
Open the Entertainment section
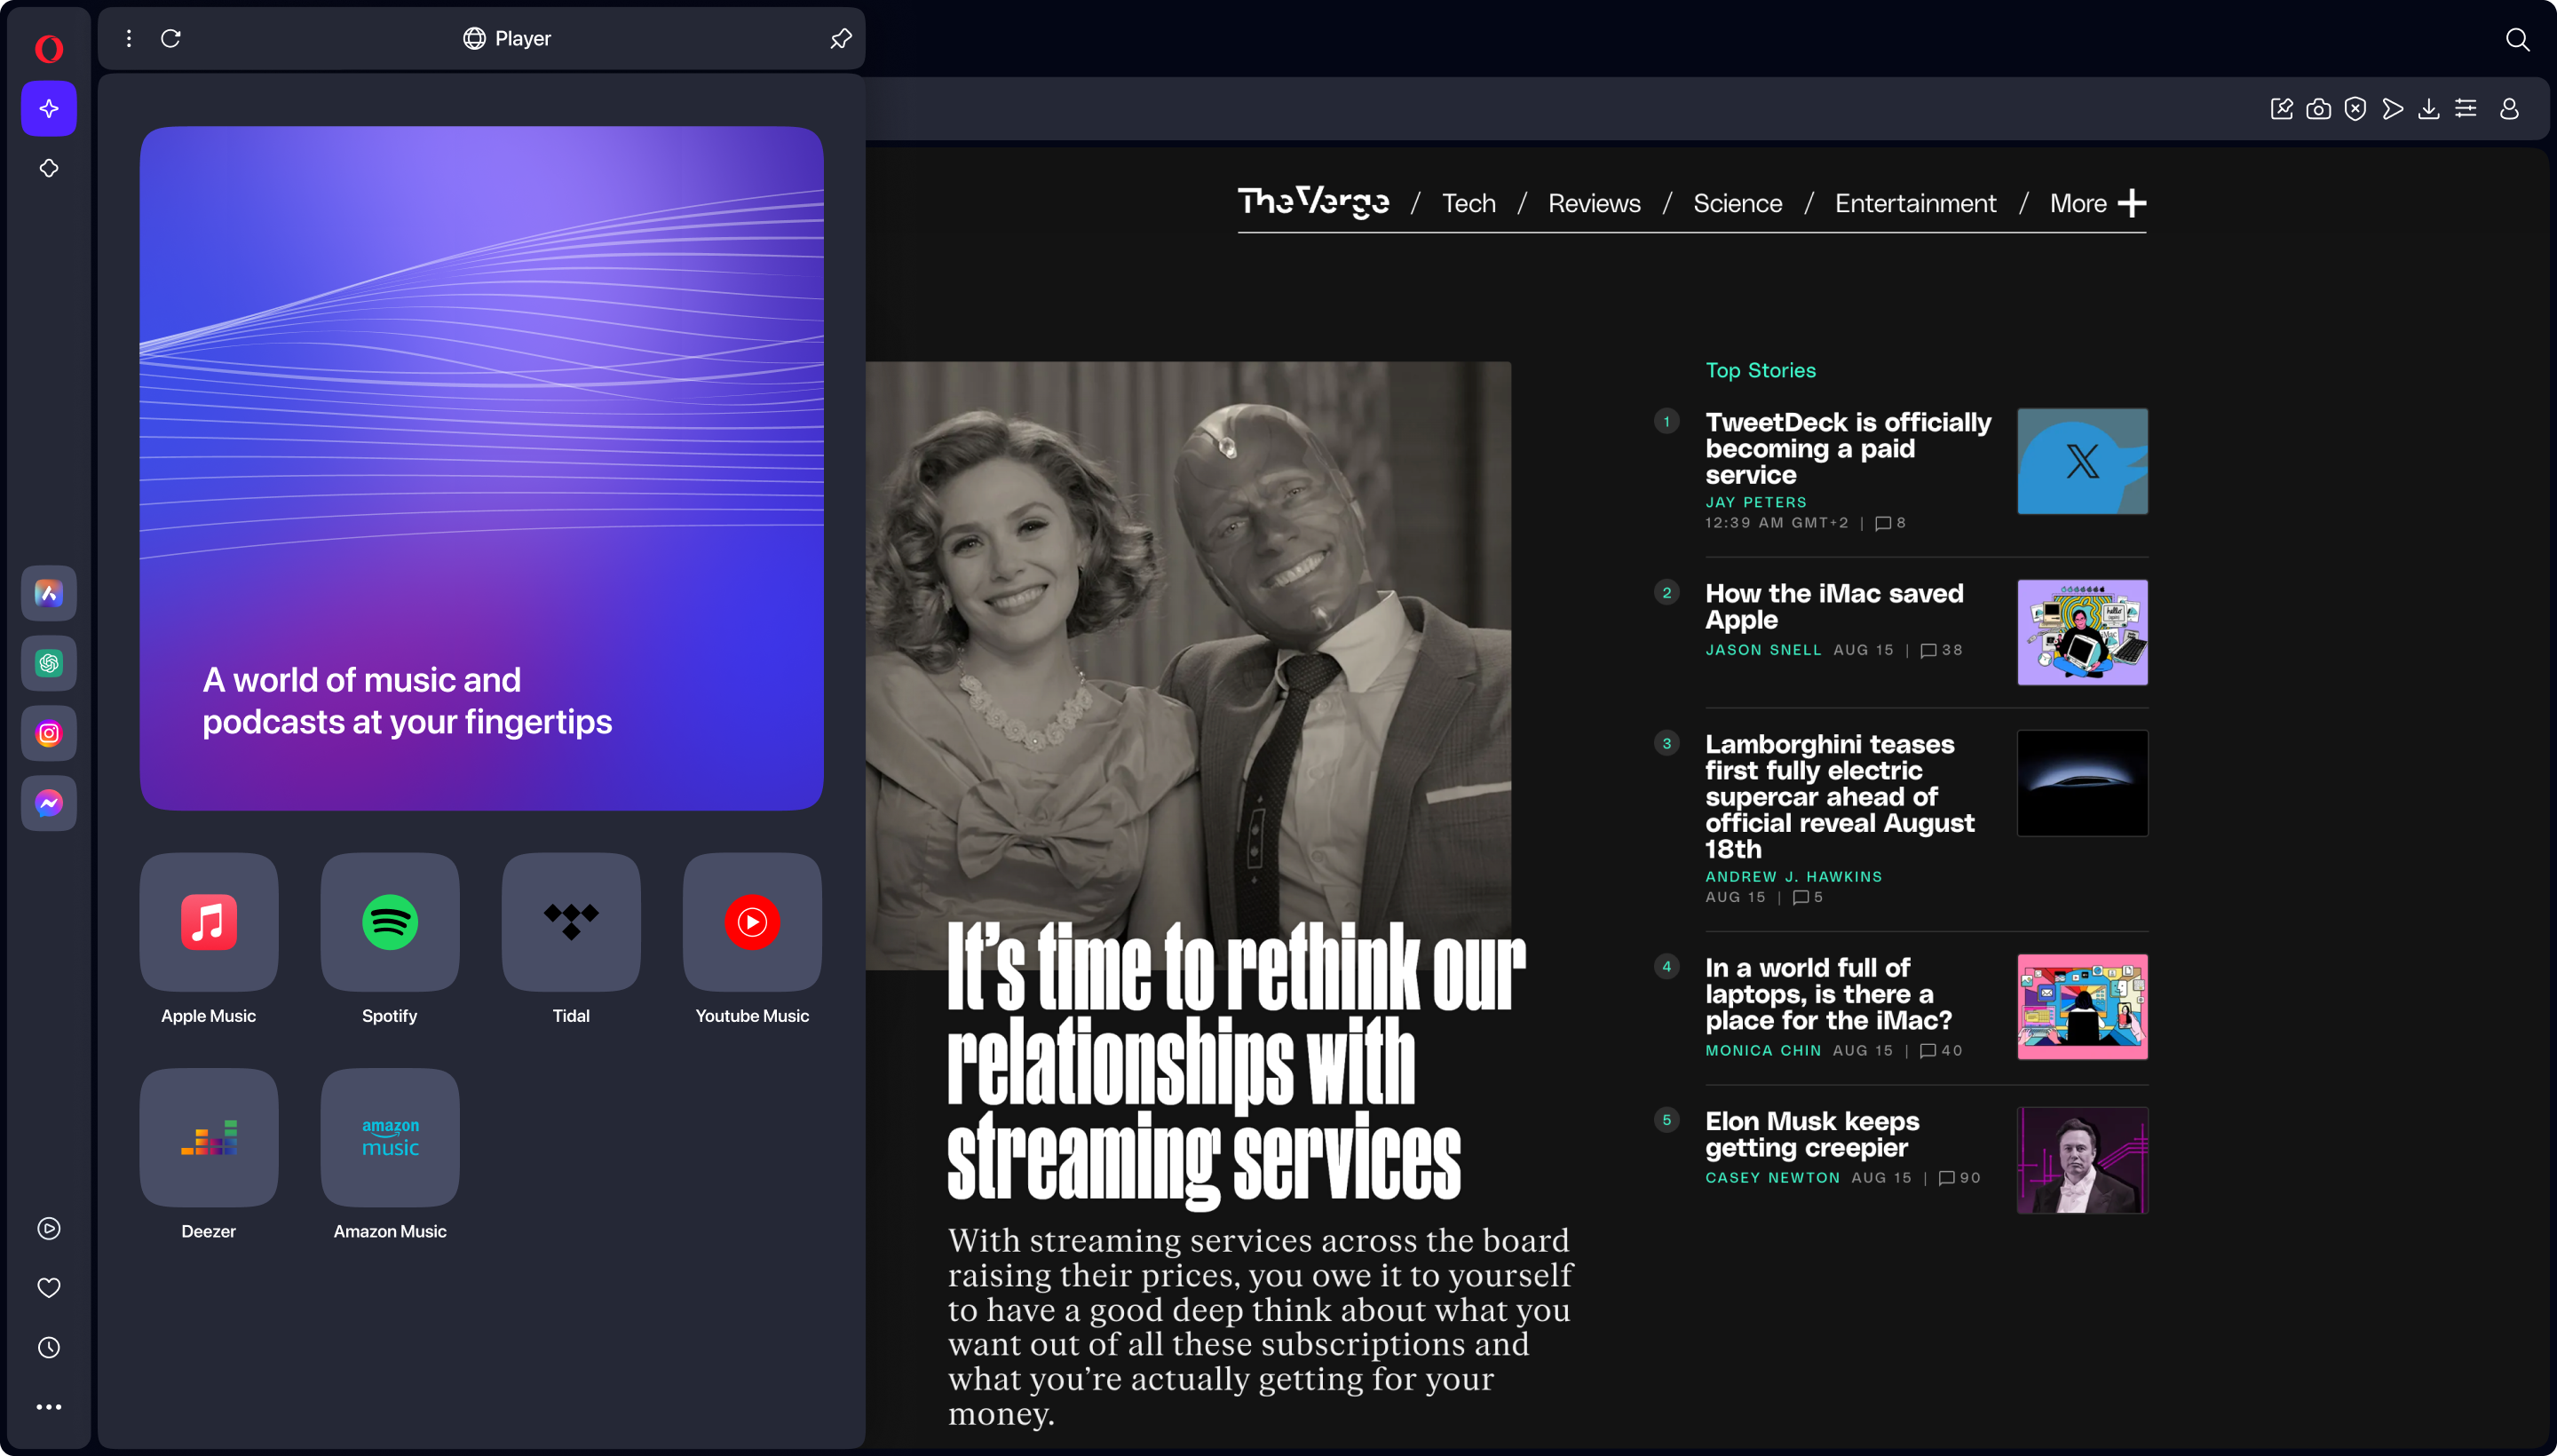click(x=1914, y=203)
